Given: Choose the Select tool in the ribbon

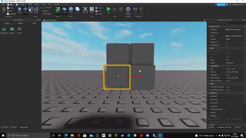Looking at the screenshot, I should pyautogui.click(x=20, y=10).
